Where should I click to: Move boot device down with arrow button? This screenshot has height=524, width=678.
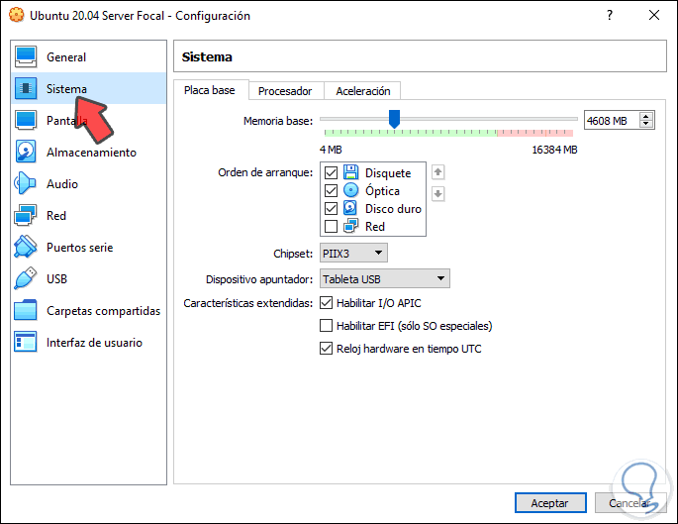tap(438, 193)
